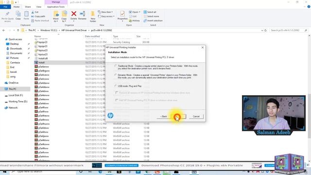Click the Pin to Quick access icon
The height and width of the screenshot is (175, 311).
7,14
